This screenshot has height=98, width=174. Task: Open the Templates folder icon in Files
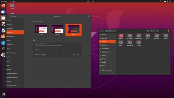[129, 43]
